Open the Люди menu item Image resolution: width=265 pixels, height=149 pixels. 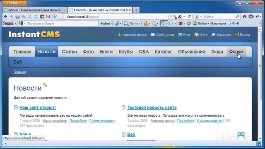pos(217,52)
